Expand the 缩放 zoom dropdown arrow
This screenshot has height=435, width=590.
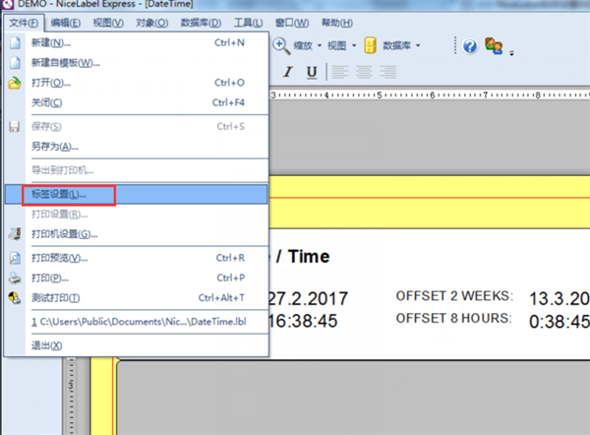click(320, 46)
